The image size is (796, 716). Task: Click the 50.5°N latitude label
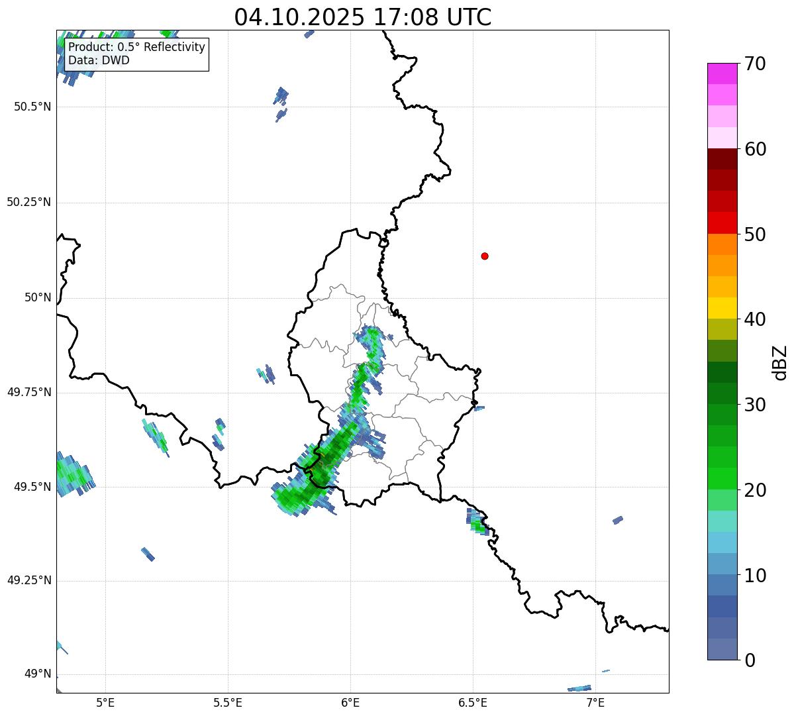click(32, 107)
